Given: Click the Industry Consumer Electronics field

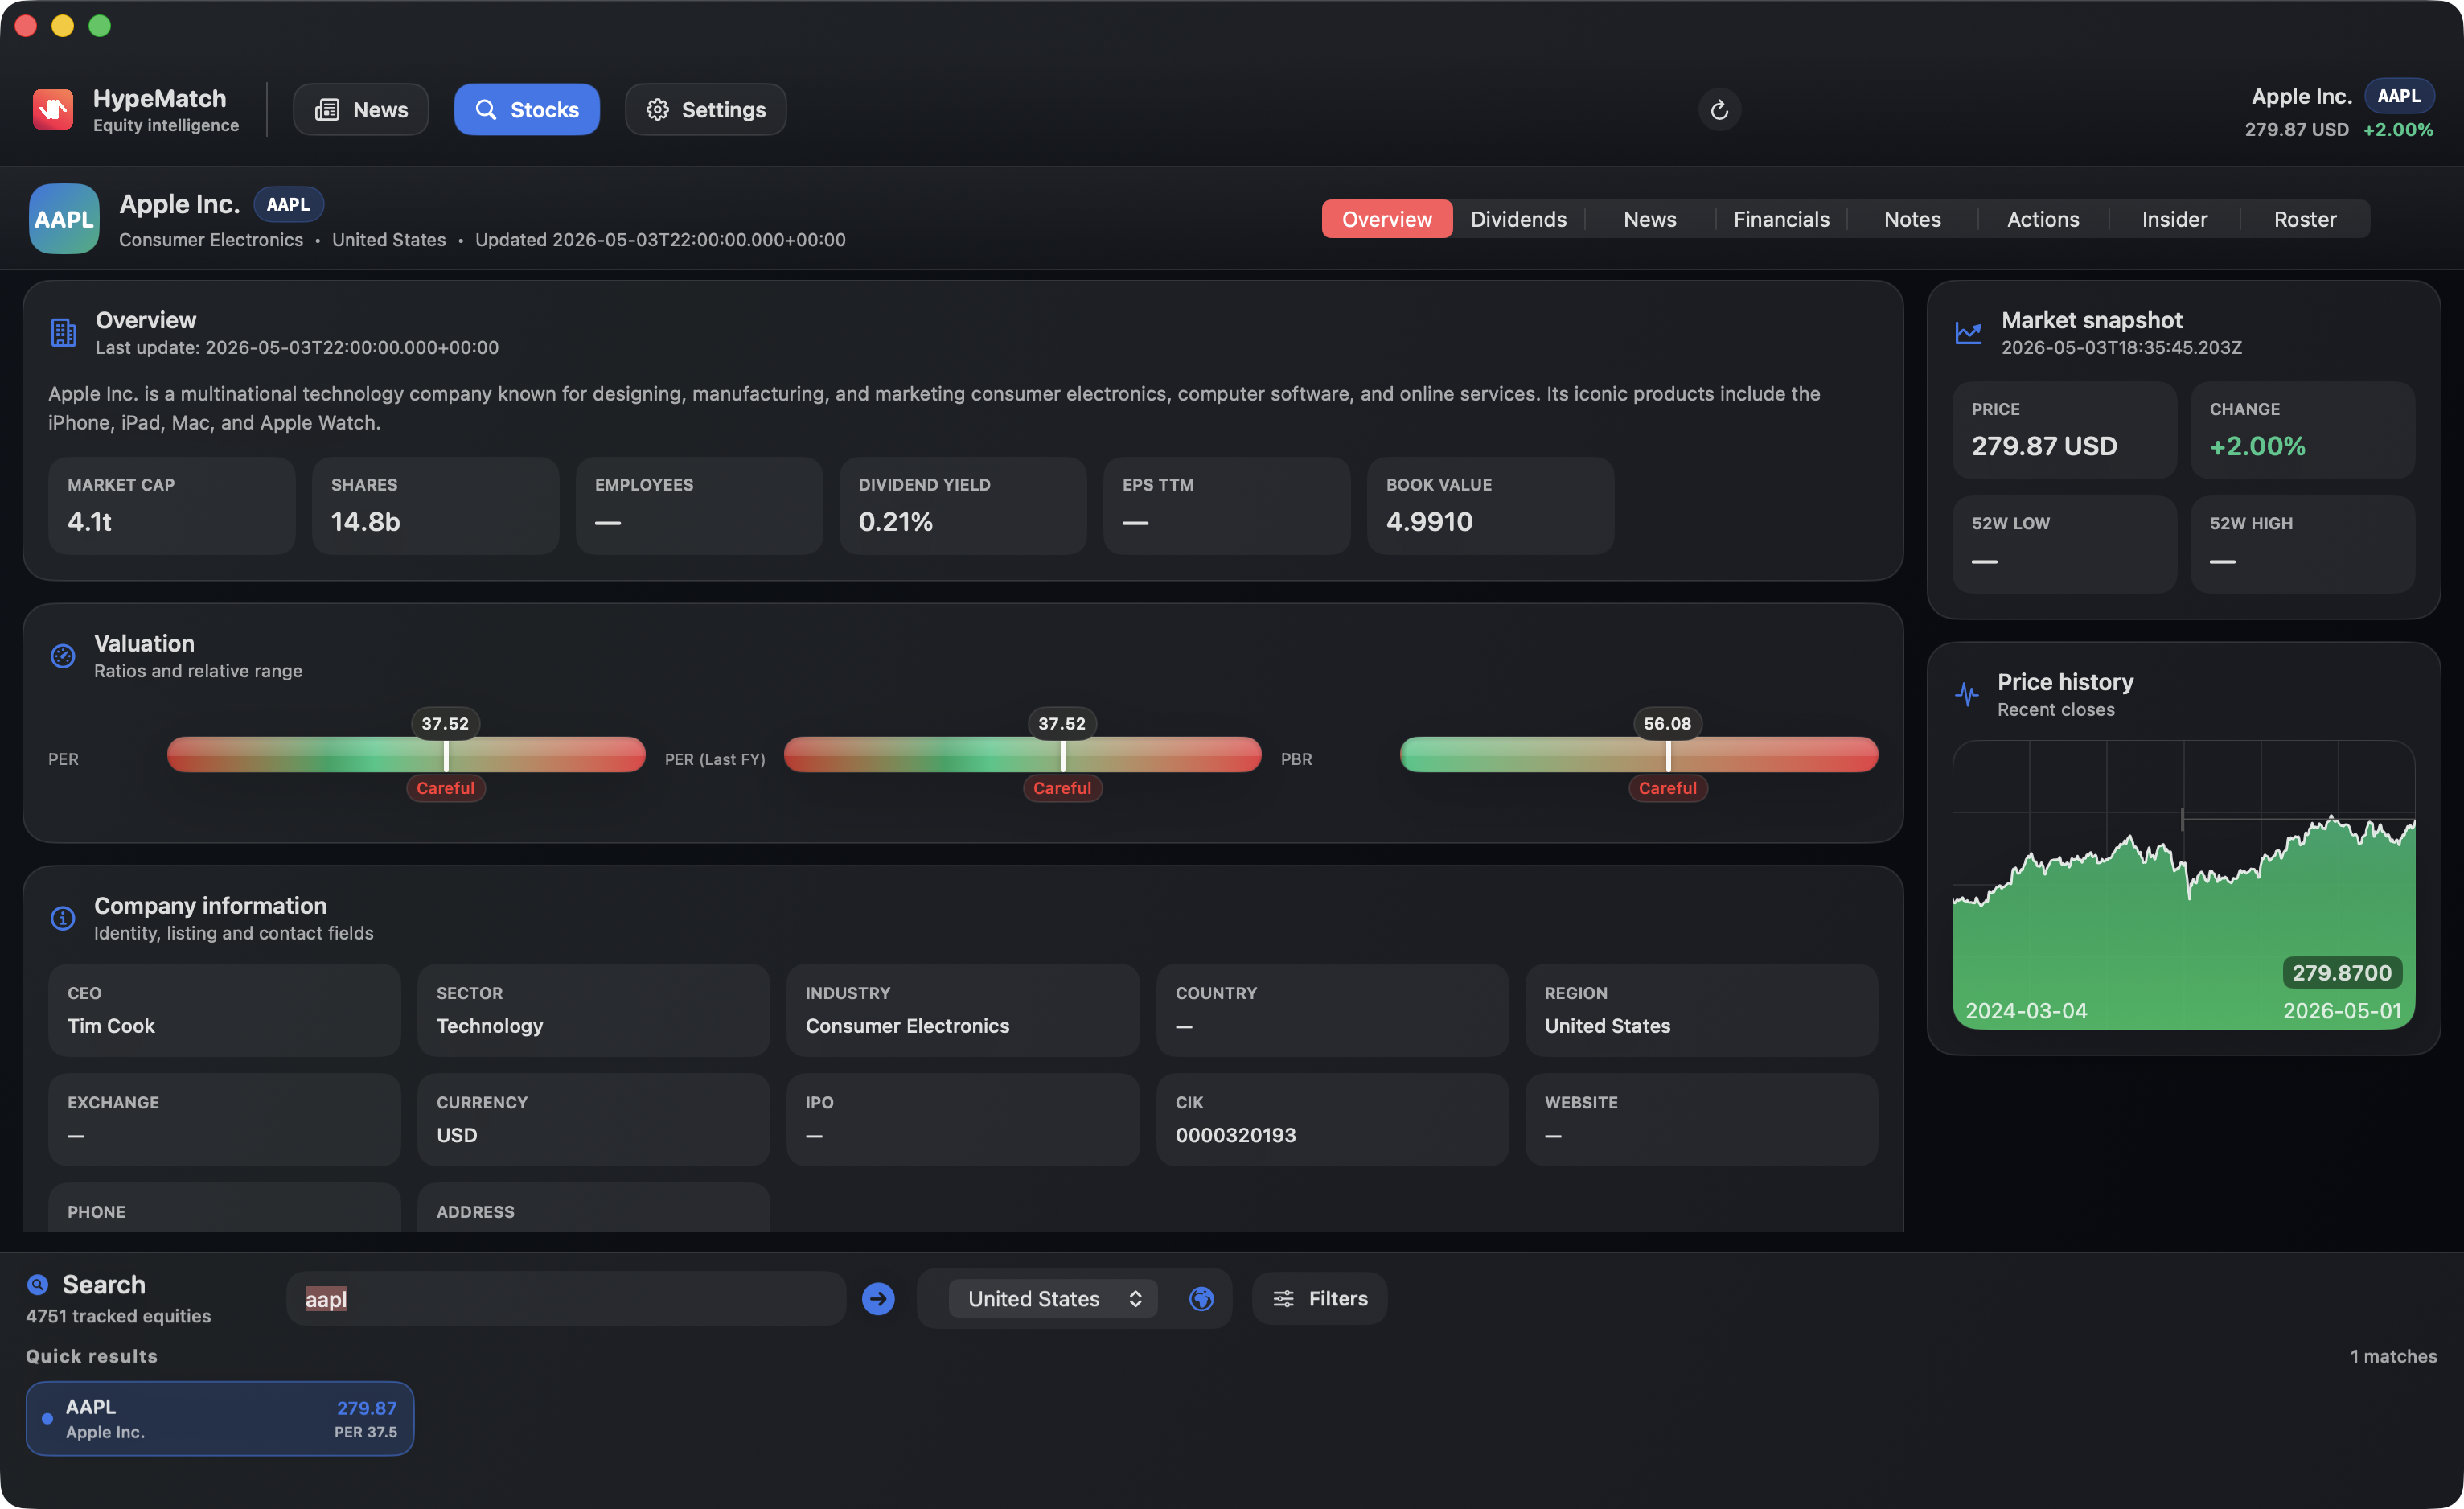Looking at the screenshot, I should (x=963, y=1010).
